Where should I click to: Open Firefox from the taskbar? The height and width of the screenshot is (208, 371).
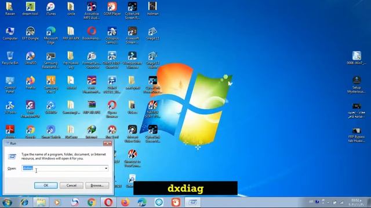click(x=125, y=202)
